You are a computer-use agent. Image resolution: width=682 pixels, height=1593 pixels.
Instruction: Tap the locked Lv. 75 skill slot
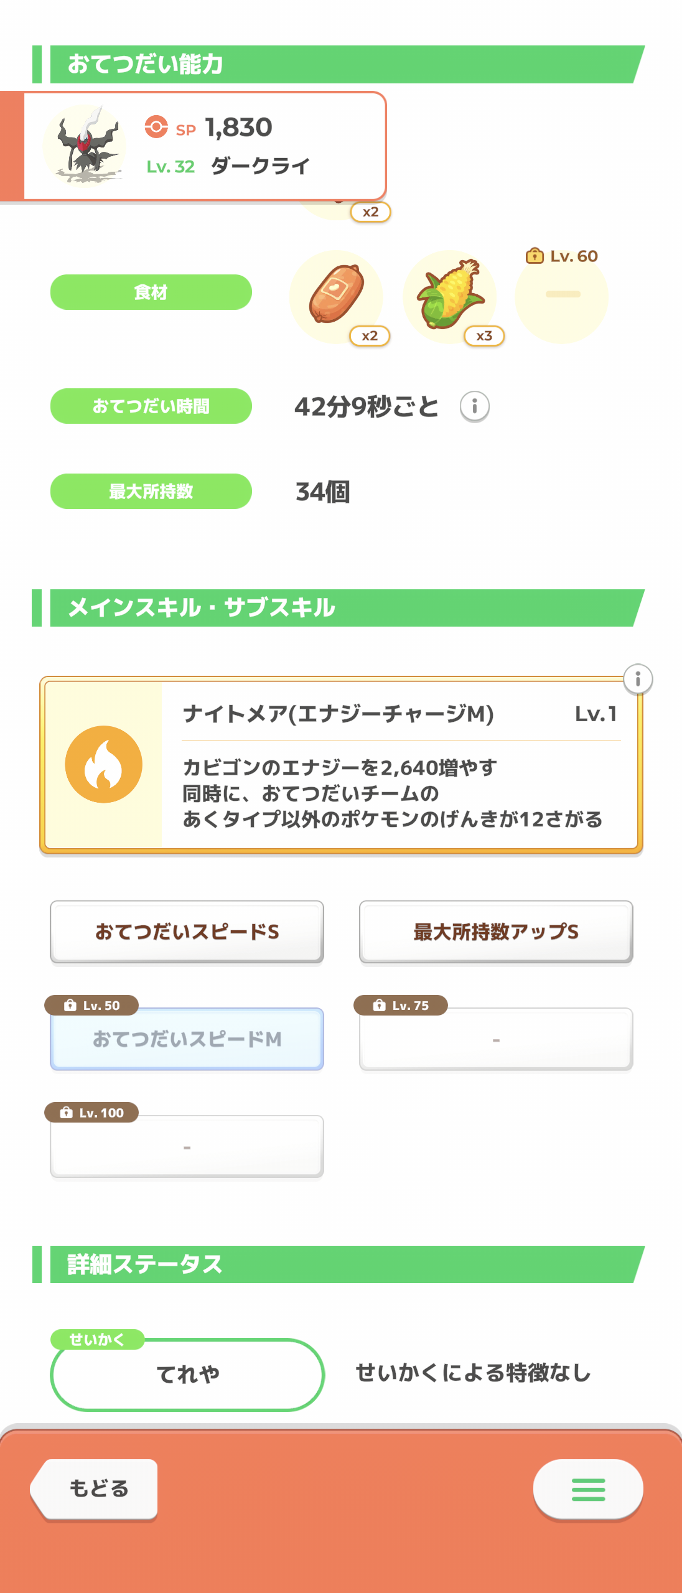496,1039
